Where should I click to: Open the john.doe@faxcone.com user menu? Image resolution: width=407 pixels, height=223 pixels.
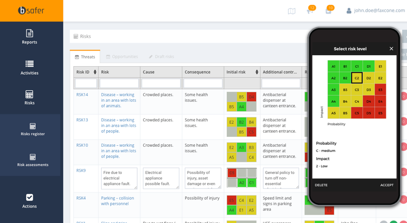coord(376,11)
